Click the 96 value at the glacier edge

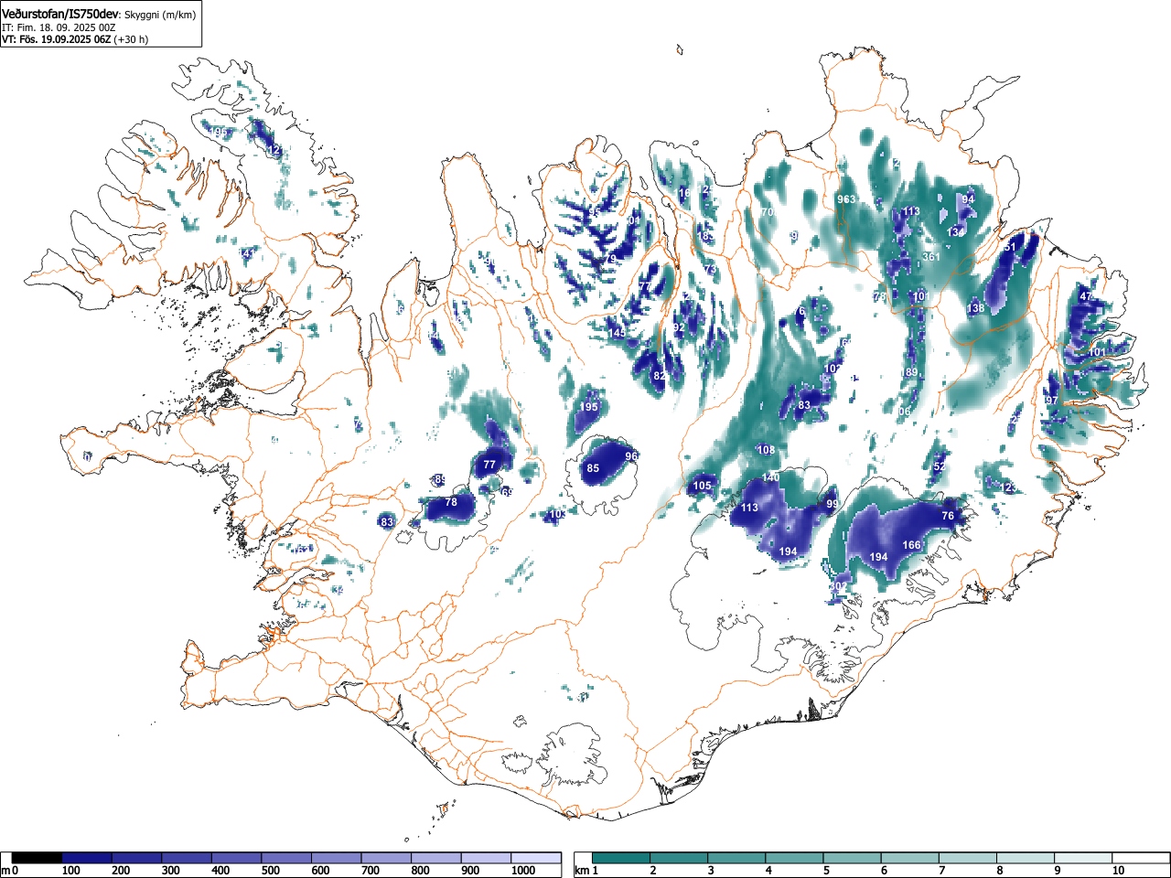pos(631,456)
